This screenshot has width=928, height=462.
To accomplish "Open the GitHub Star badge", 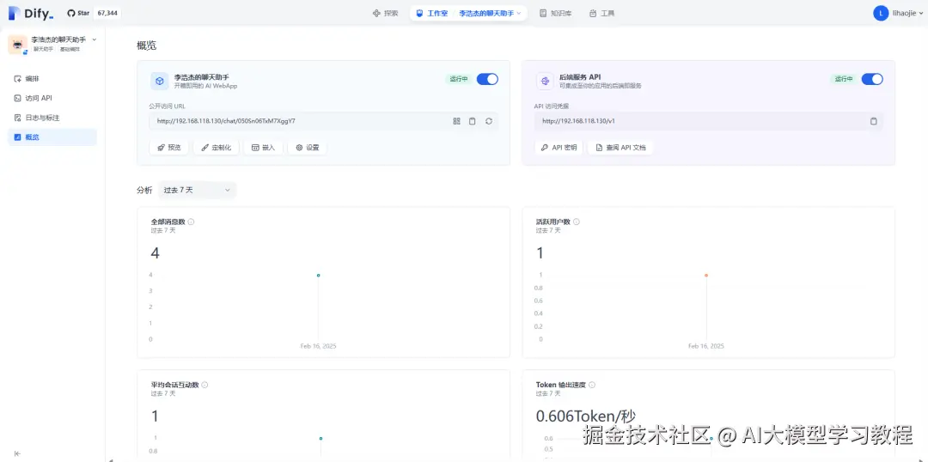I will click(94, 13).
